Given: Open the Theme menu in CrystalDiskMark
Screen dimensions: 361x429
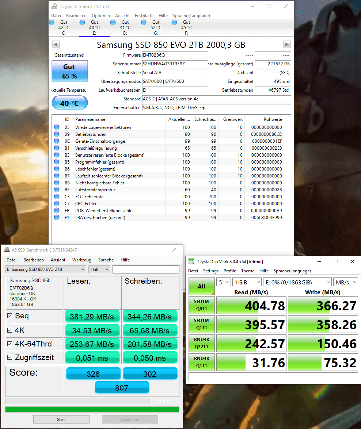Looking at the screenshot, I should tap(248, 271).
